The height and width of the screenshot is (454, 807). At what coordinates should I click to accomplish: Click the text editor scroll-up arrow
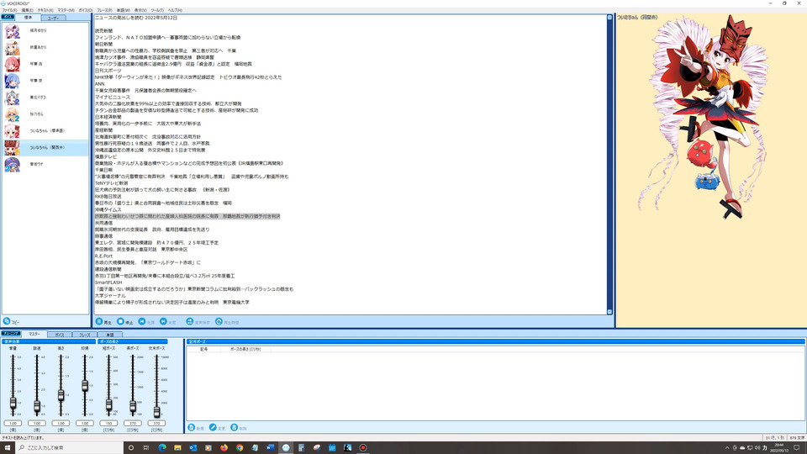pos(610,18)
